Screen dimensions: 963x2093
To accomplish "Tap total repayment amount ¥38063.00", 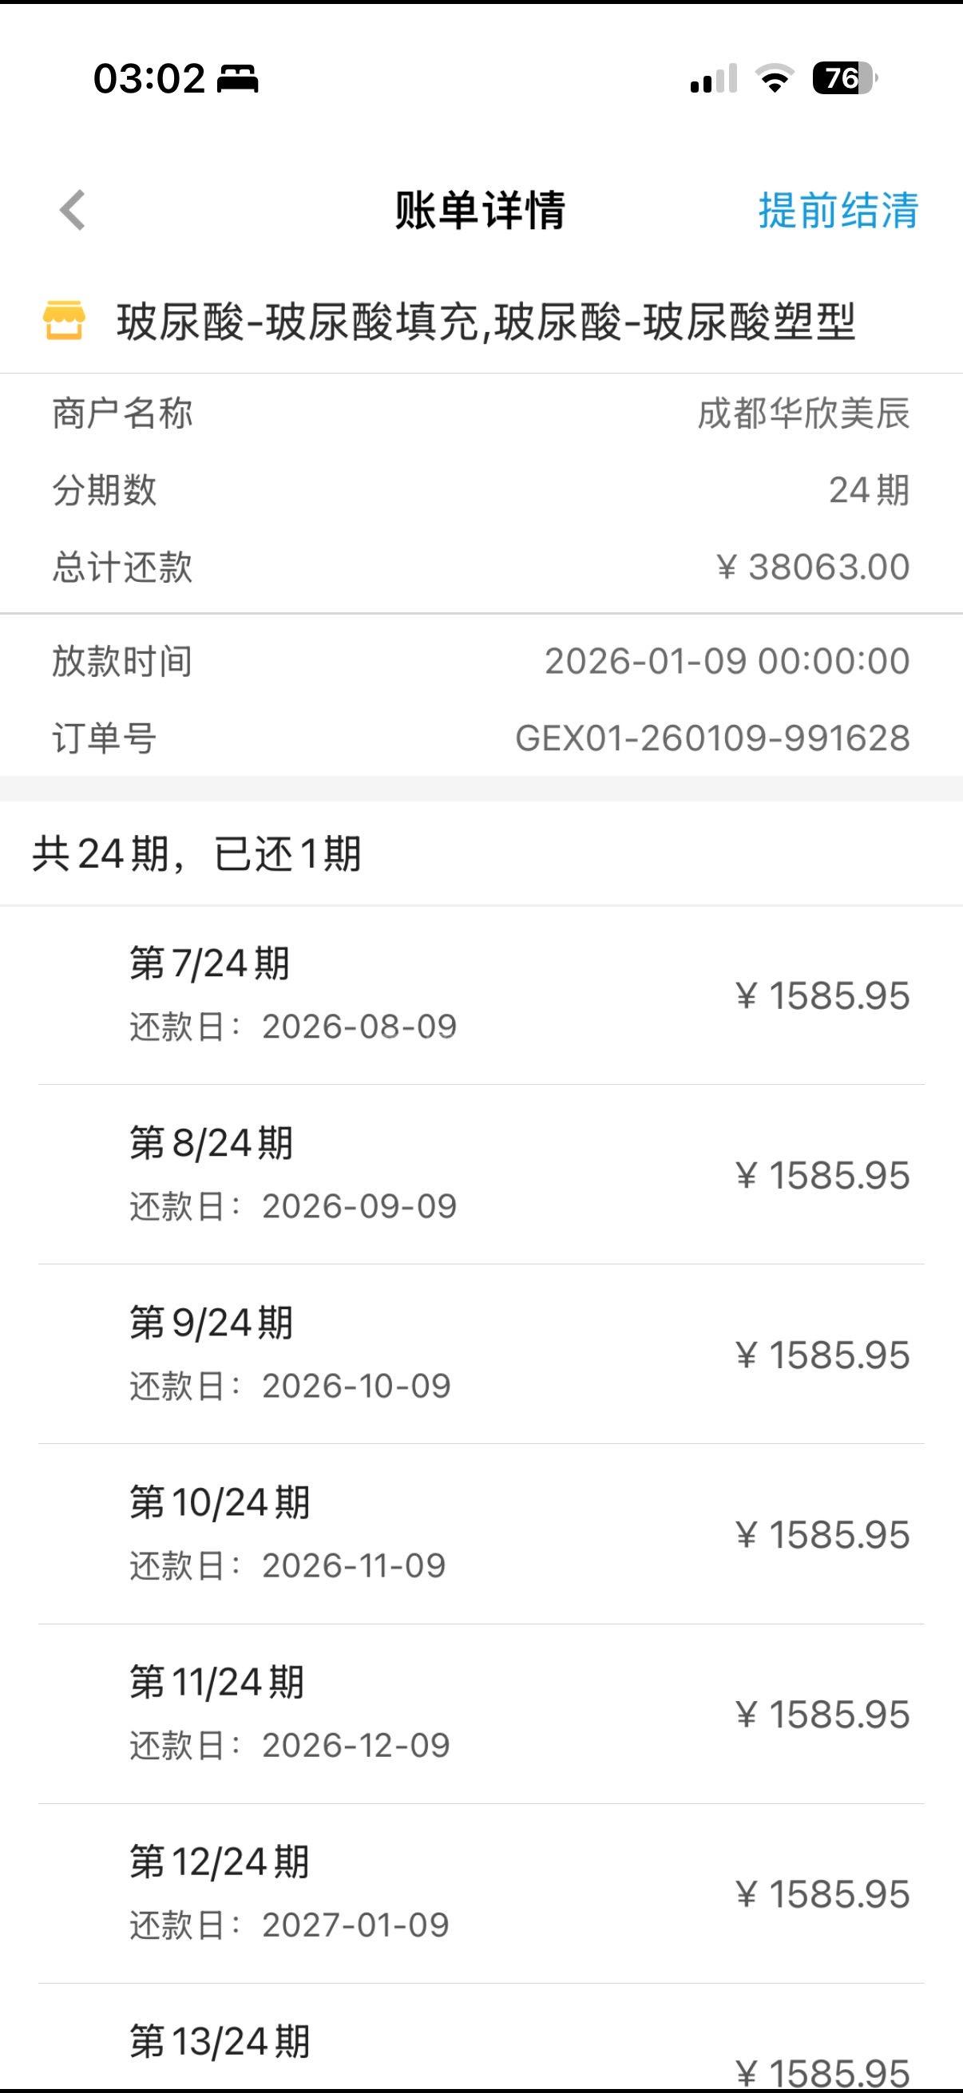I will click(813, 567).
